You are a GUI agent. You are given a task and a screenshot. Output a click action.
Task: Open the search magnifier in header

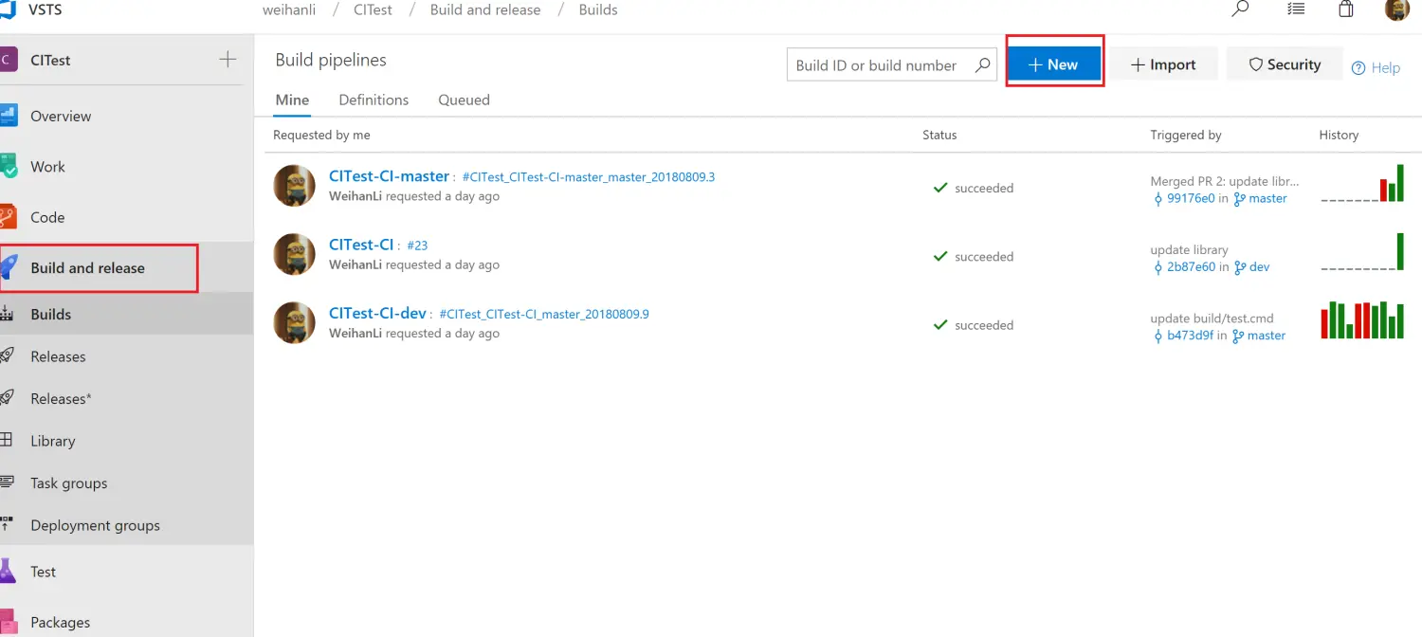tap(1240, 9)
